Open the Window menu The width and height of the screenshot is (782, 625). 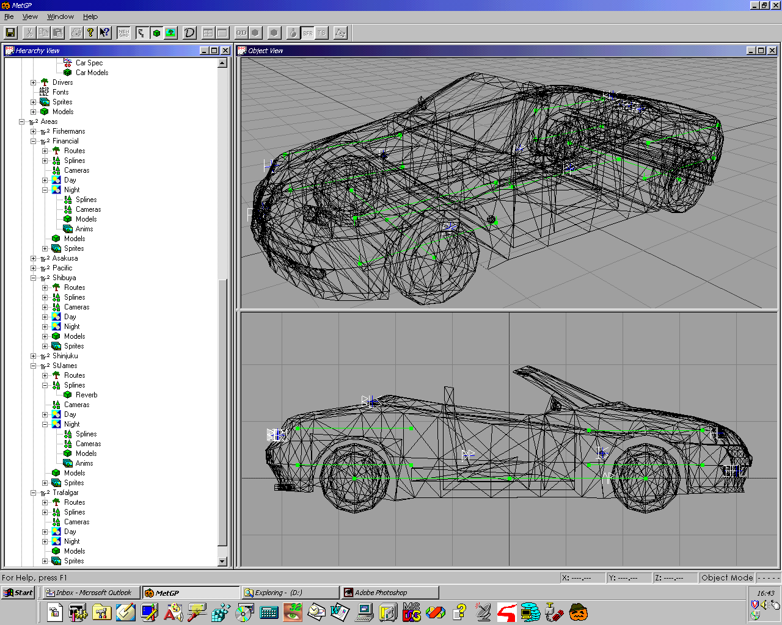click(x=60, y=16)
